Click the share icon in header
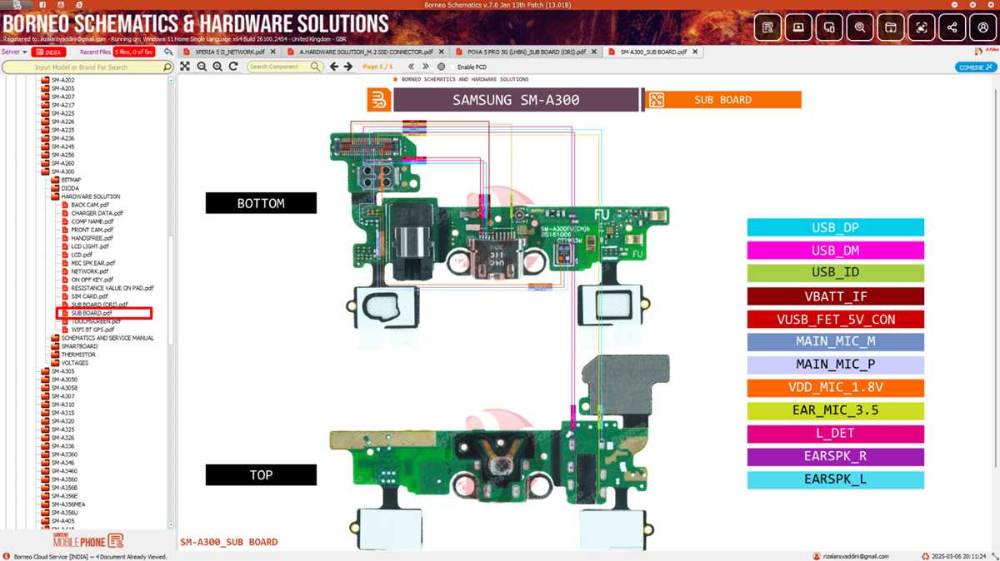 (952, 27)
